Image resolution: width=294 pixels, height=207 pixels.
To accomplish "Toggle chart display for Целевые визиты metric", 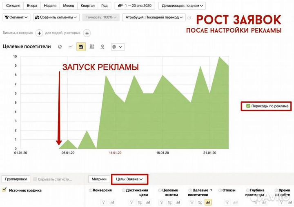I will 178,203.
